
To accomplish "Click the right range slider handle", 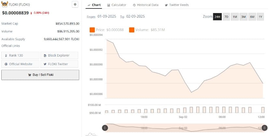I will point(264,128).
